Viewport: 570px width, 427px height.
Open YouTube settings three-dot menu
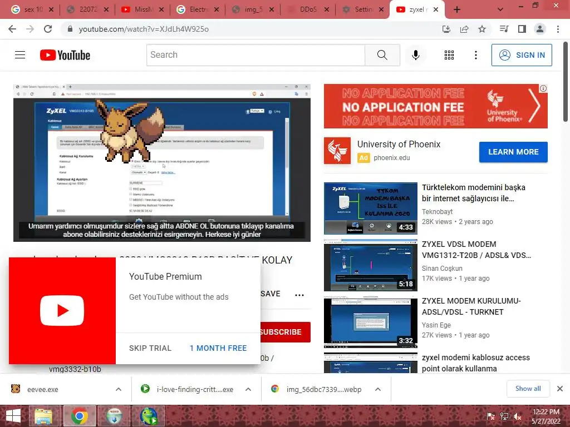475,55
